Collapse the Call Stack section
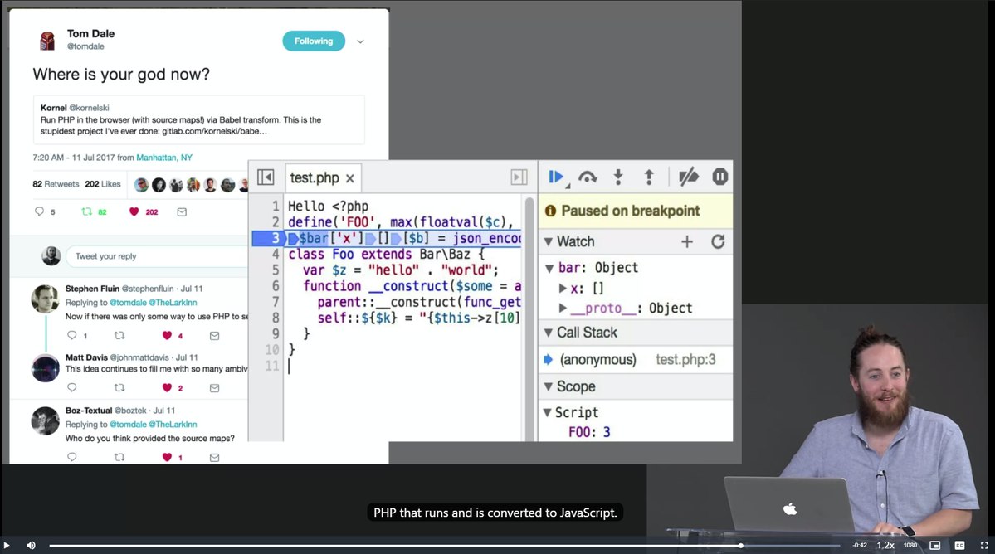The width and height of the screenshot is (995, 554). click(x=549, y=332)
